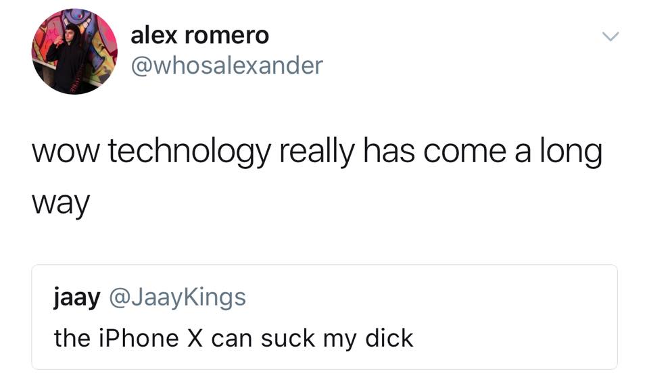Visit the @whosalexander handle
The width and height of the screenshot is (649, 392).
(x=227, y=66)
